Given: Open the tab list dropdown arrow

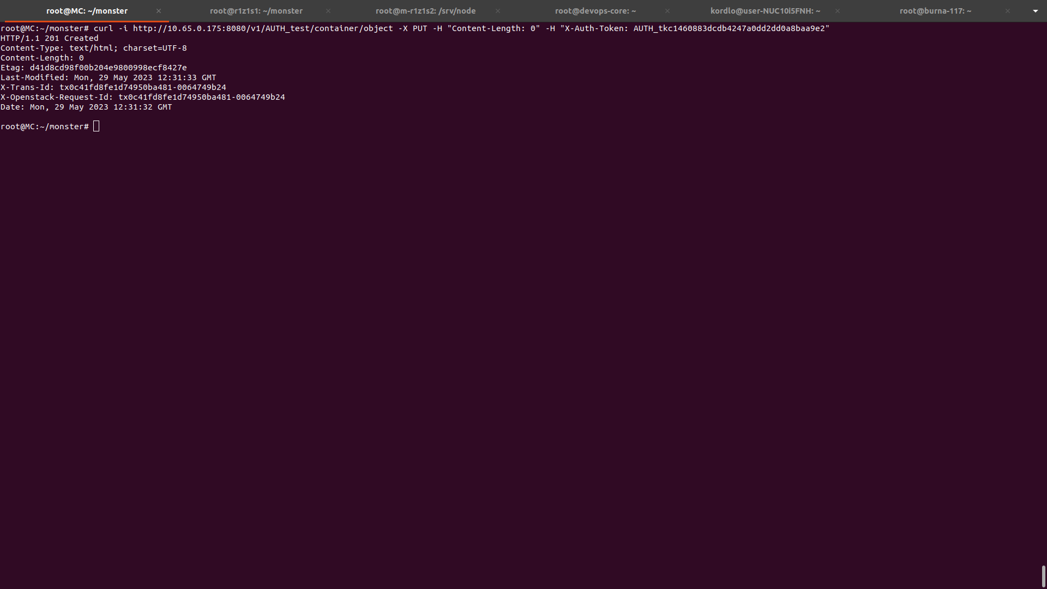Looking at the screenshot, I should (1035, 11).
